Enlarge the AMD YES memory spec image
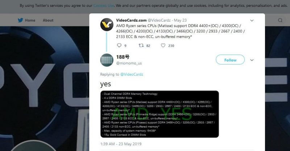The image size is (290, 151). (x=159, y=114)
